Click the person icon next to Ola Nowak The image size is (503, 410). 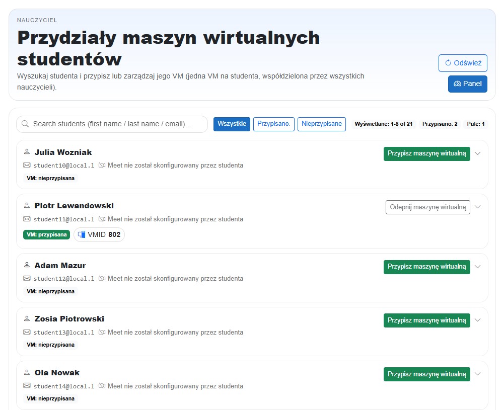[x=27, y=372]
